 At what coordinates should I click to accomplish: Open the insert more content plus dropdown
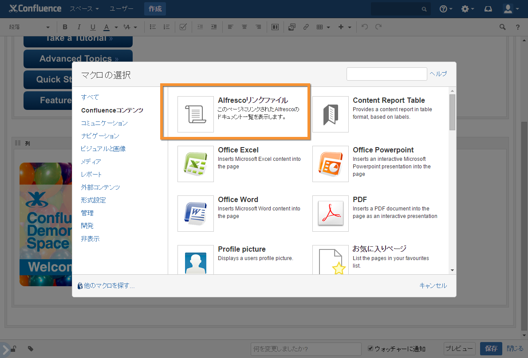point(345,27)
